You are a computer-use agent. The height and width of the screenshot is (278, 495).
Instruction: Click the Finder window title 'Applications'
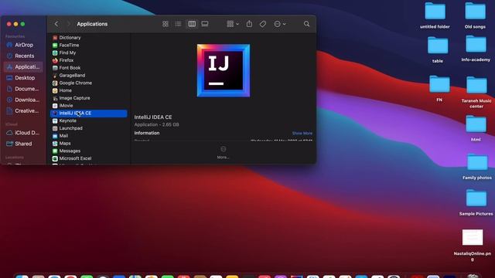[x=92, y=24]
